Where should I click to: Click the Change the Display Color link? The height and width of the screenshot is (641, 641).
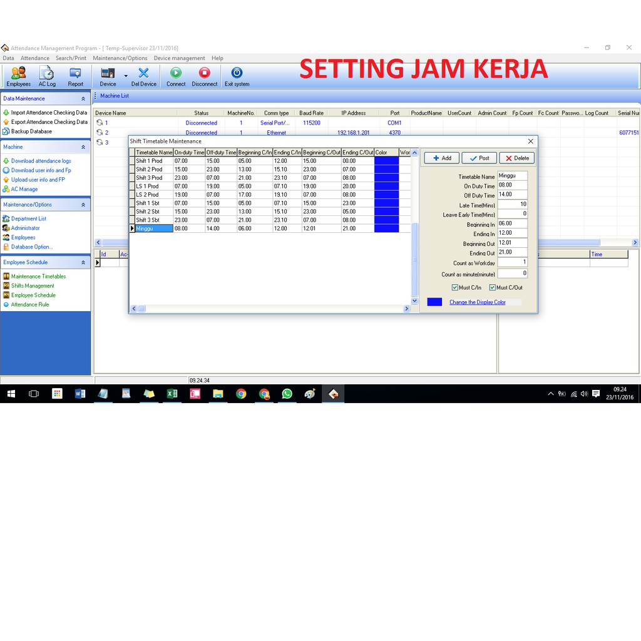[x=477, y=302]
